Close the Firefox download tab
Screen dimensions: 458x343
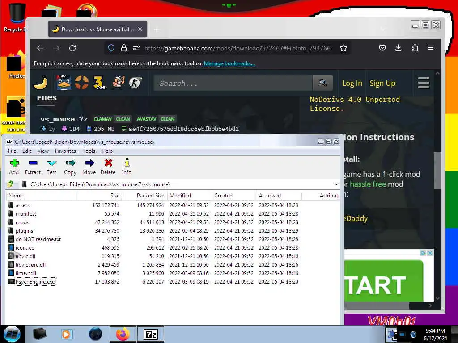click(140, 29)
